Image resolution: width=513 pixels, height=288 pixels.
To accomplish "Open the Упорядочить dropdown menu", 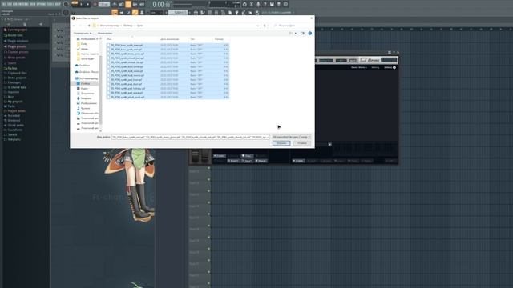I will (x=83, y=34).
